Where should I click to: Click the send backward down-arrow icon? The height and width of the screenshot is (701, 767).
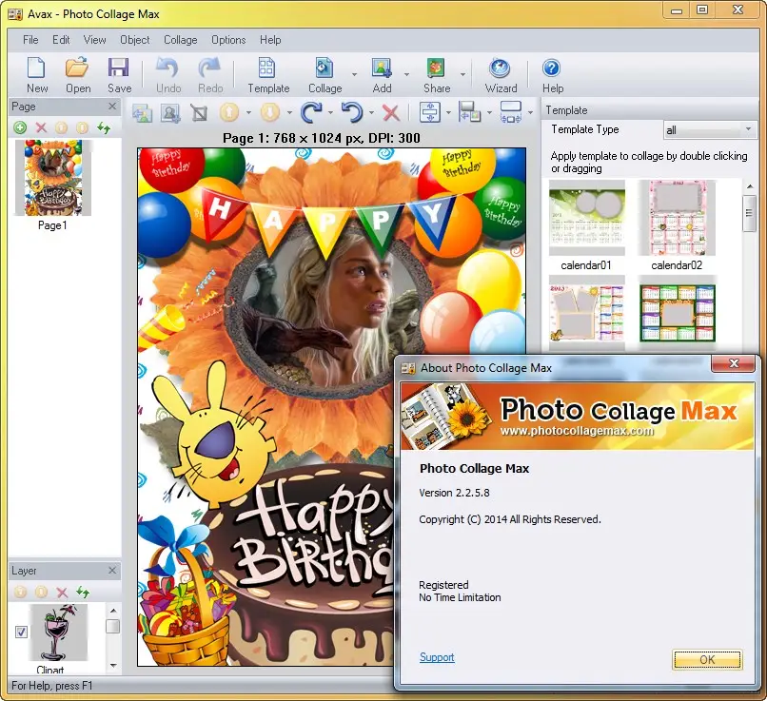point(270,113)
